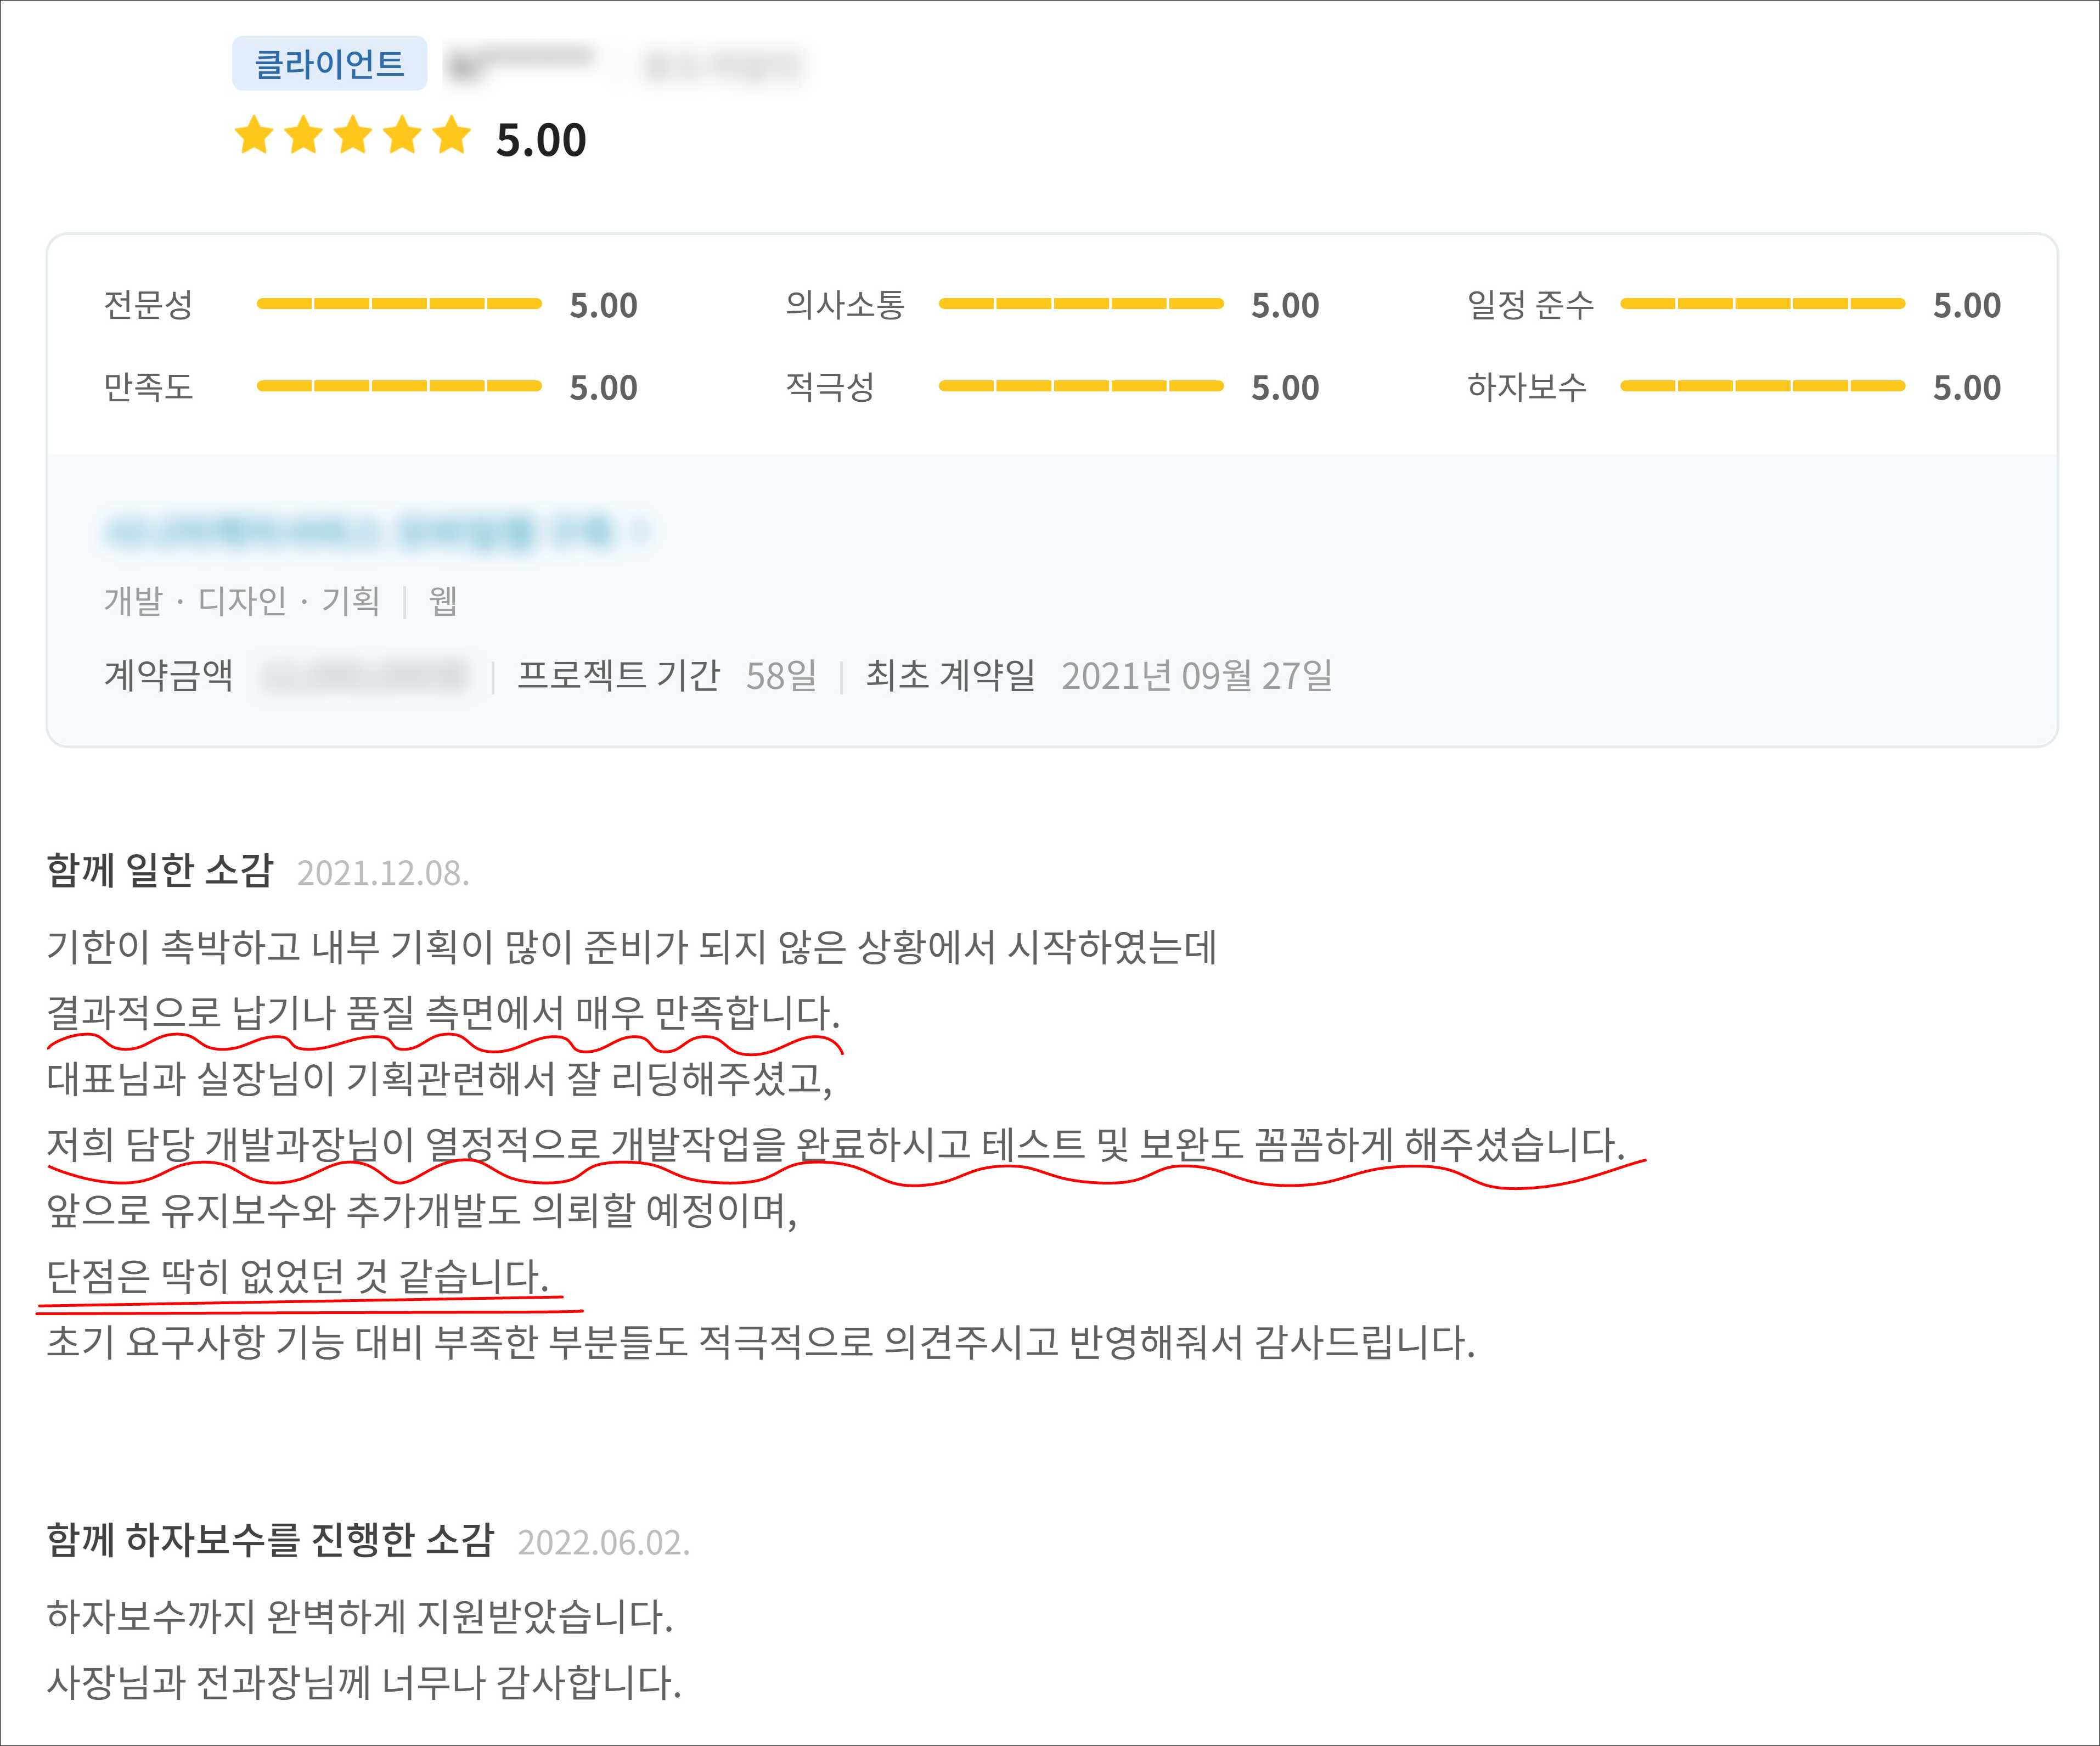Click the first yellow star in the rating
The width and height of the screenshot is (2100, 1746).
point(254,136)
